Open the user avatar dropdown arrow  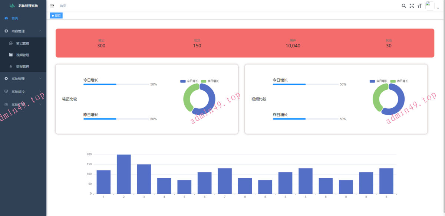click(438, 8)
